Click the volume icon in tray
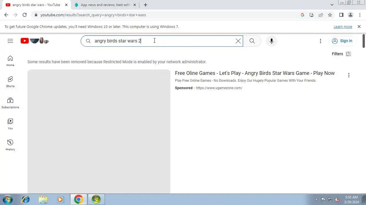 (x=337, y=200)
